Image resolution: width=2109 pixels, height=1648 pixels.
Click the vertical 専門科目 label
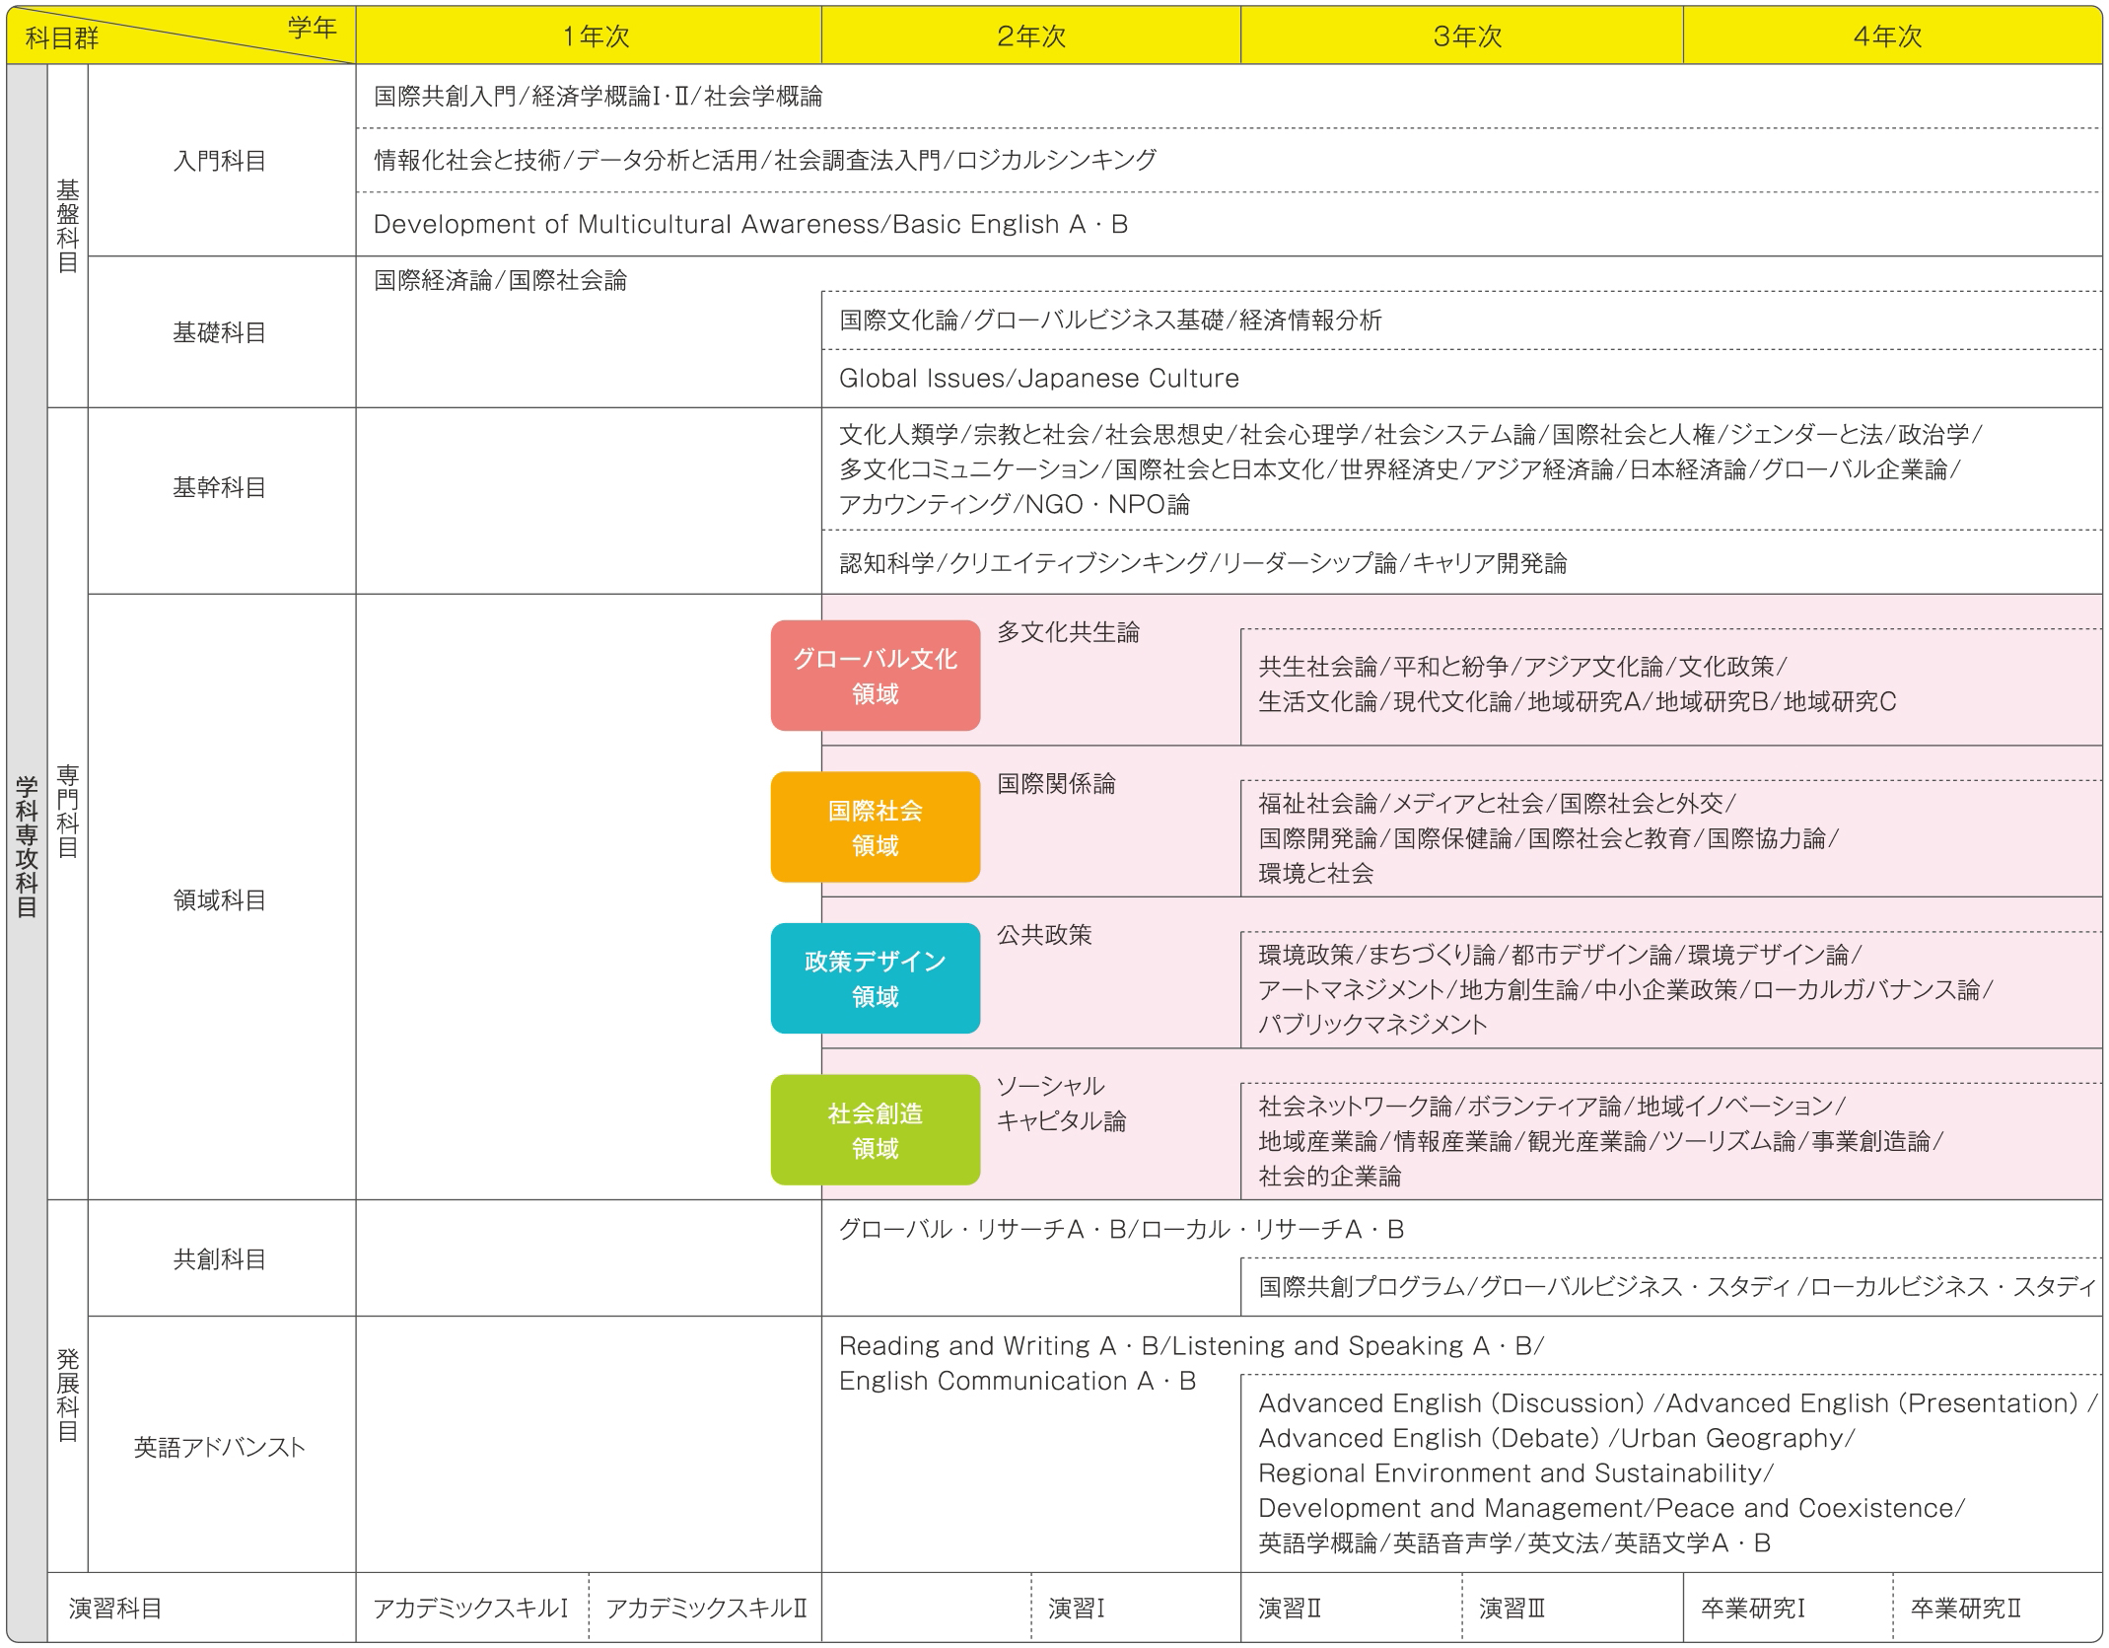pyautogui.click(x=67, y=810)
